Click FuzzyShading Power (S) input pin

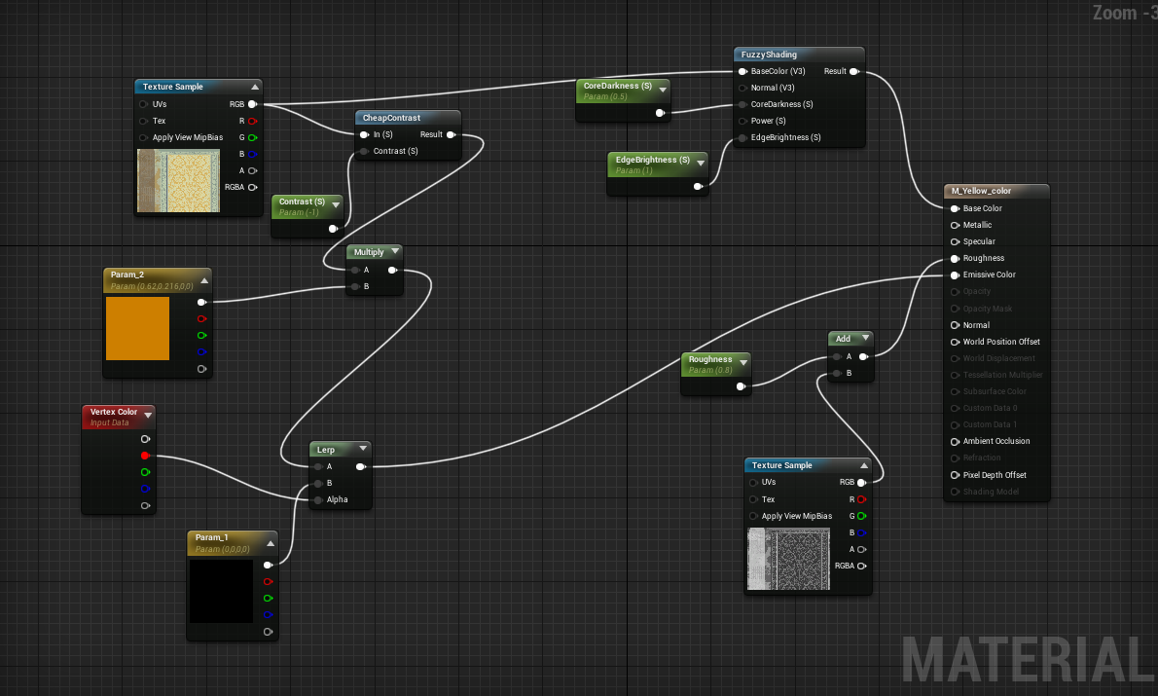(x=742, y=121)
